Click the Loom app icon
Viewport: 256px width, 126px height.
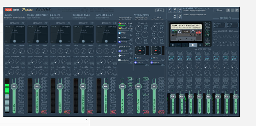point(120,56)
